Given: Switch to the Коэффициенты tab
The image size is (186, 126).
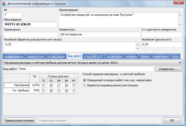Looking at the screenshot, I should pyautogui.click(x=14, y=57).
